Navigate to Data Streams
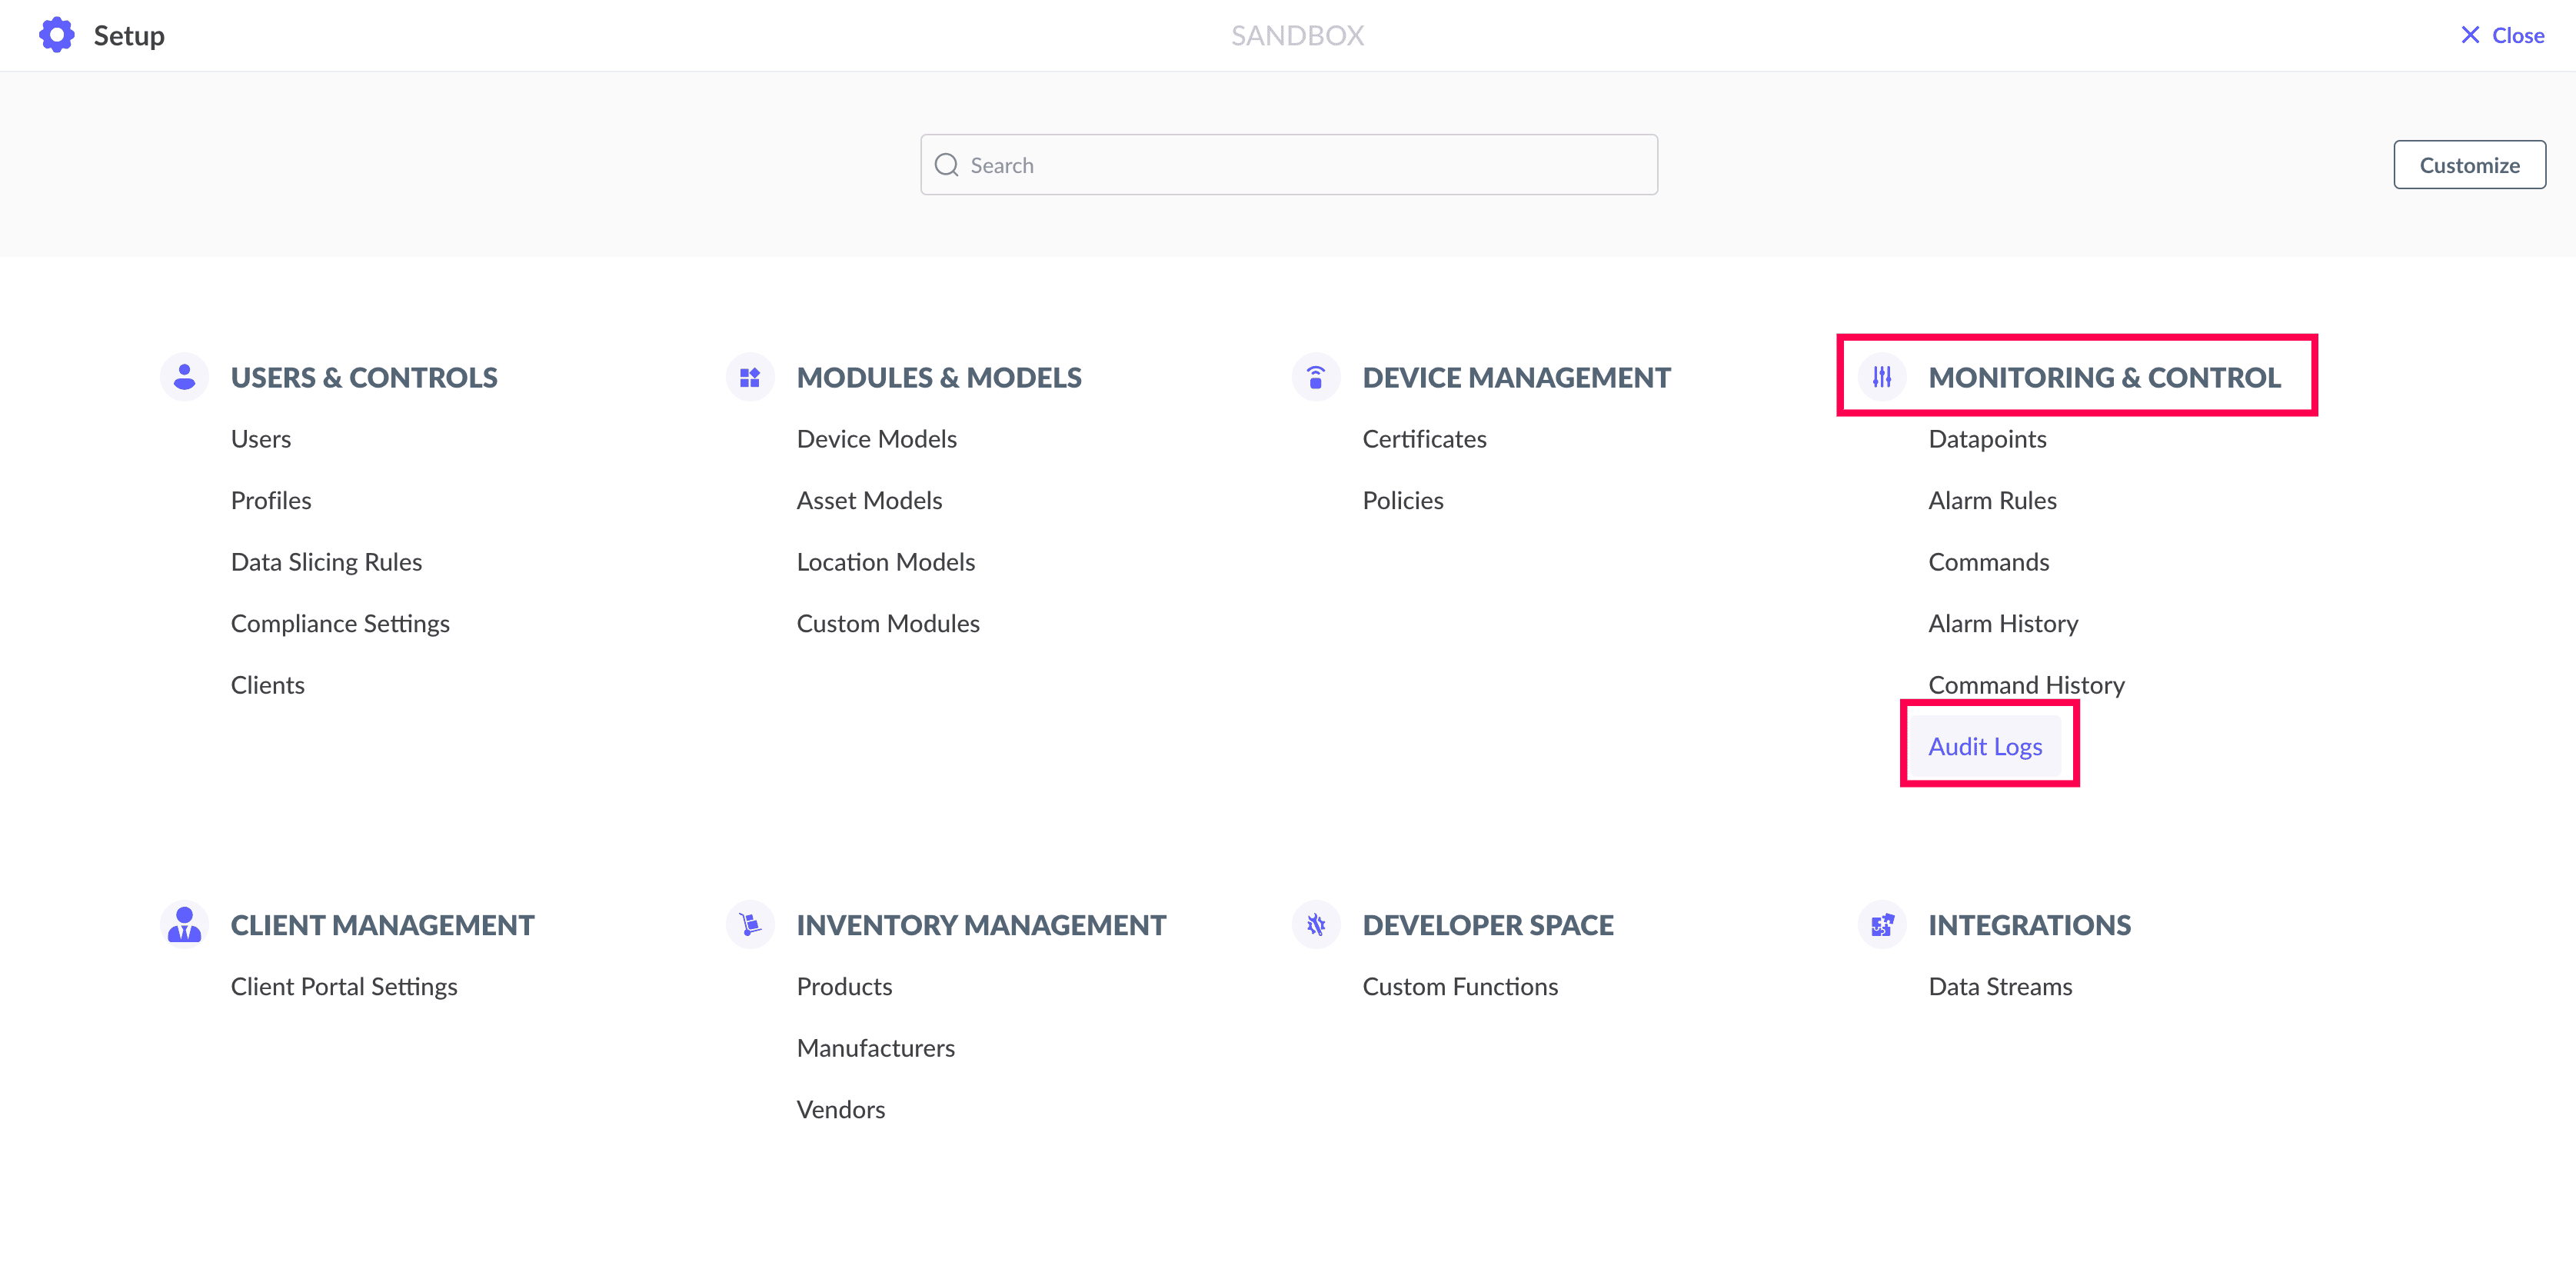This screenshot has height=1269, width=2576. pyautogui.click(x=2000, y=986)
